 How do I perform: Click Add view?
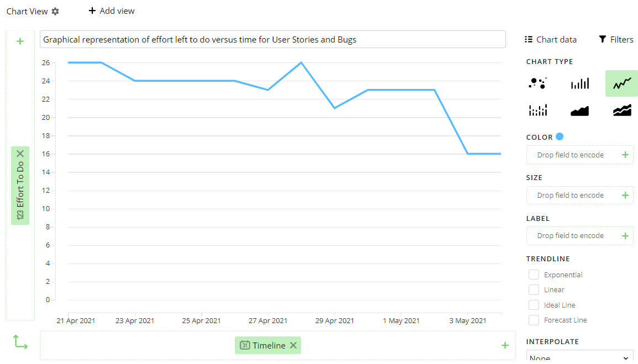pos(111,10)
